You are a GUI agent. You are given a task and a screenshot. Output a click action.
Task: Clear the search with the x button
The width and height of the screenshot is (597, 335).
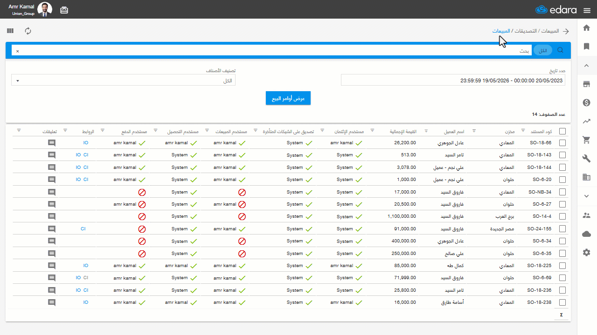[18, 51]
